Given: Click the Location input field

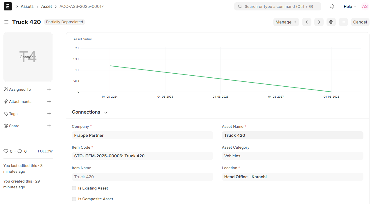Looking at the screenshot, I should [x=292, y=177].
